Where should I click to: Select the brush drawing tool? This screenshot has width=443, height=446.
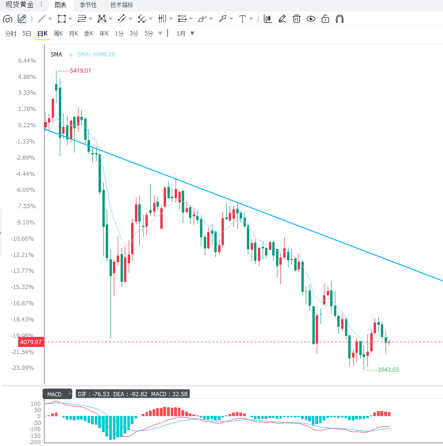point(202,19)
